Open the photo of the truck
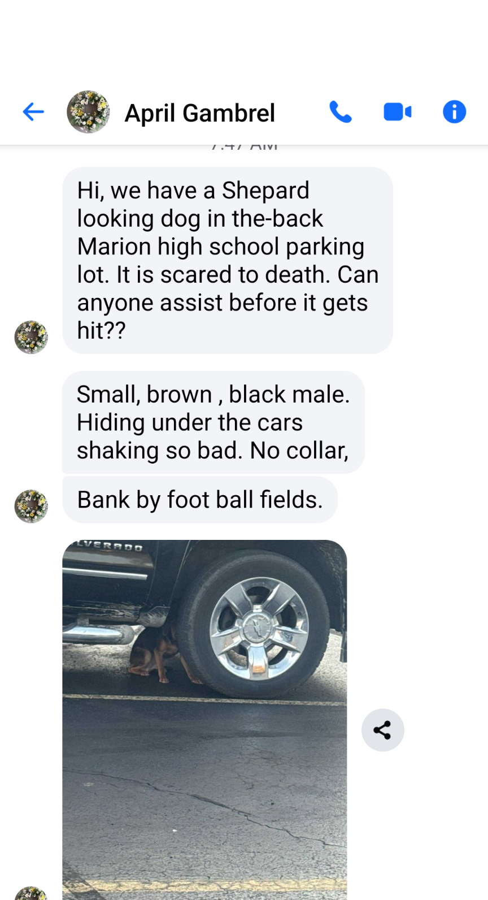Image resolution: width=488 pixels, height=900 pixels. (204, 720)
